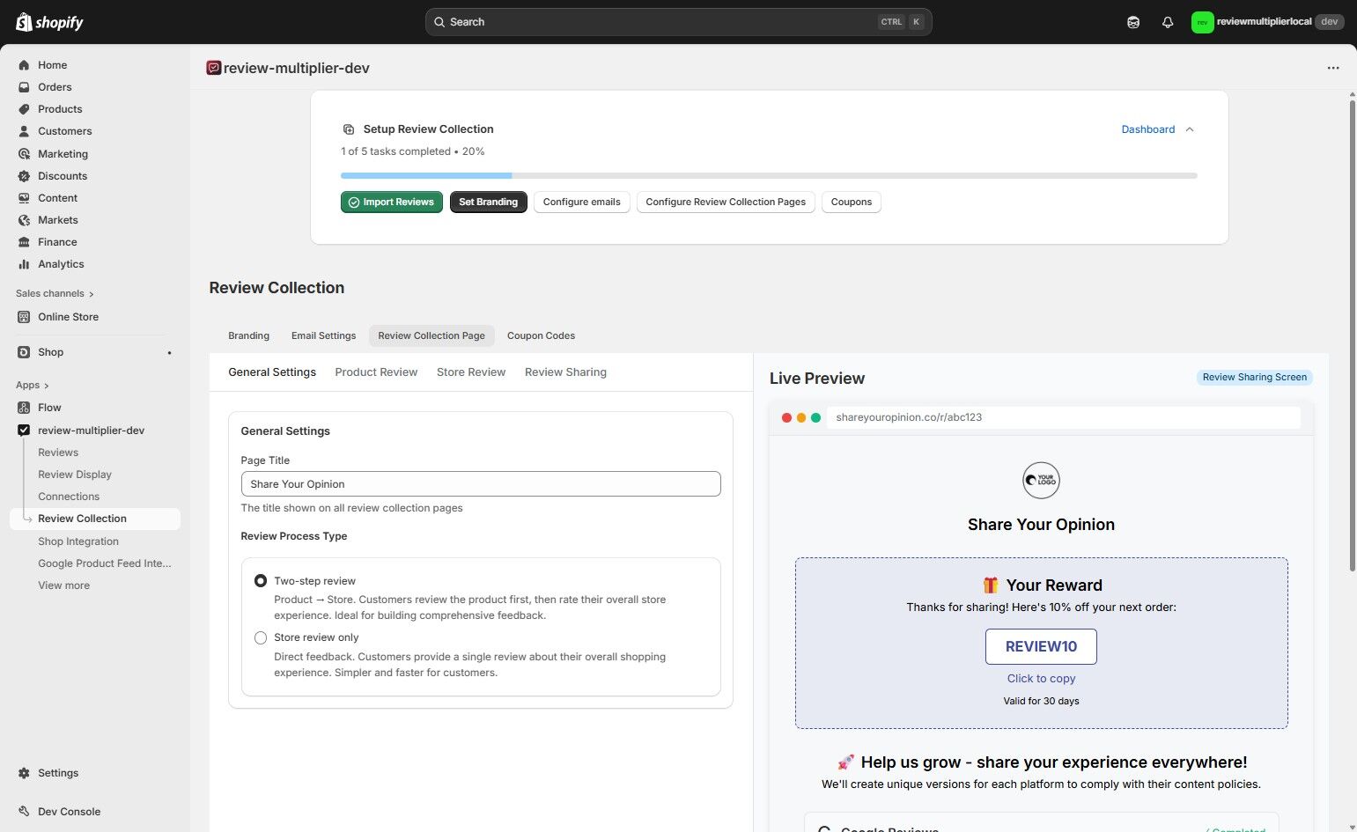The image size is (1357, 832).
Task: Switch to the Coupon Codes tab
Action: (541, 335)
